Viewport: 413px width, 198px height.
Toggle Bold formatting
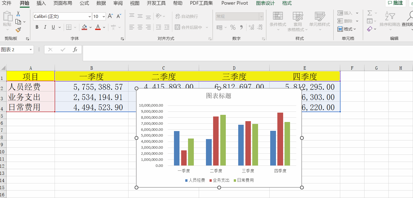point(37,27)
